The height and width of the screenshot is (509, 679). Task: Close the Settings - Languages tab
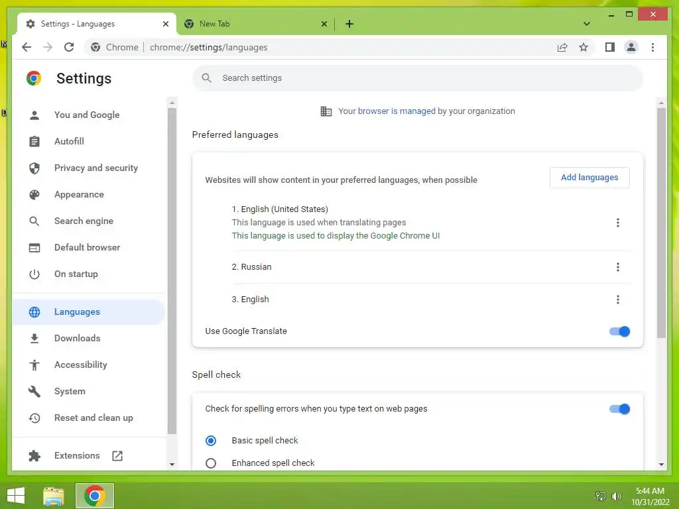click(165, 24)
